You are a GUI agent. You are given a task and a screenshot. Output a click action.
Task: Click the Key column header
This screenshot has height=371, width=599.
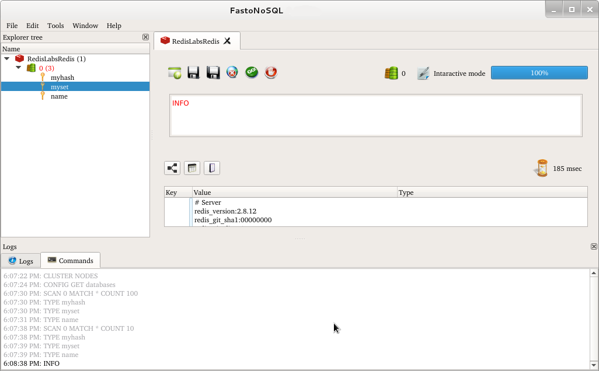179,192
